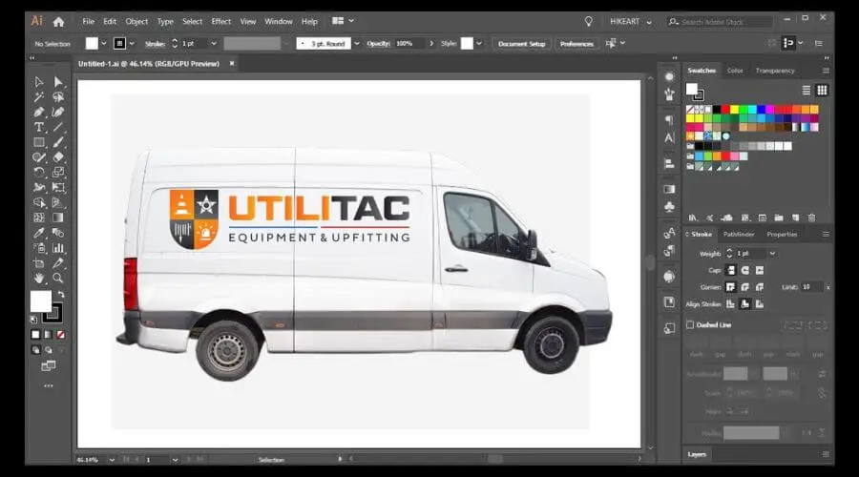The image size is (859, 477).
Task: Switch swatches to list view
Action: click(807, 91)
